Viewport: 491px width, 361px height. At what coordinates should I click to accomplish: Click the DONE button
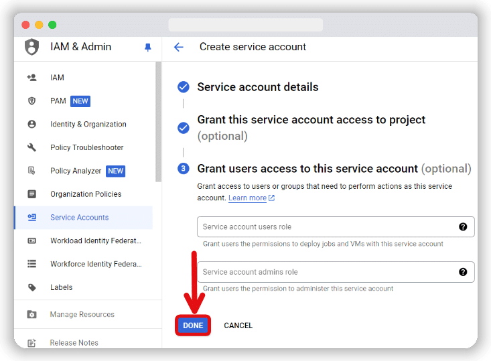193,326
